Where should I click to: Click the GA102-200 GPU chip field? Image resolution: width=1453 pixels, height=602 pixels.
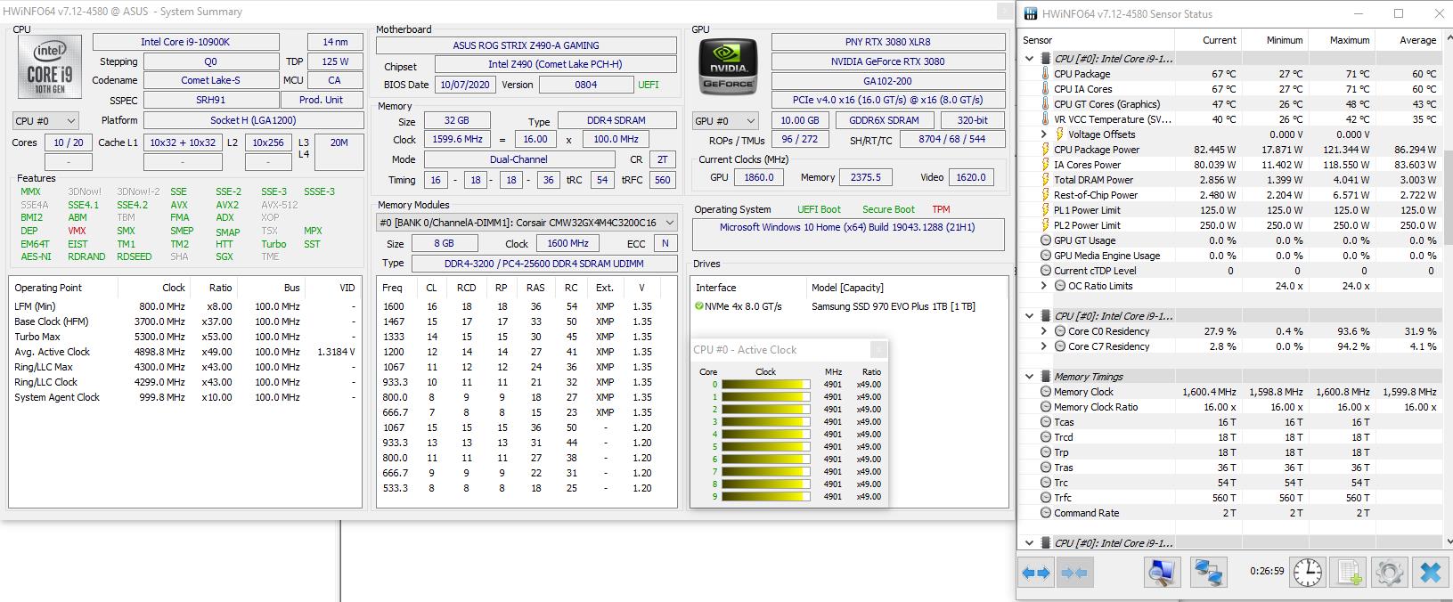[x=887, y=81]
